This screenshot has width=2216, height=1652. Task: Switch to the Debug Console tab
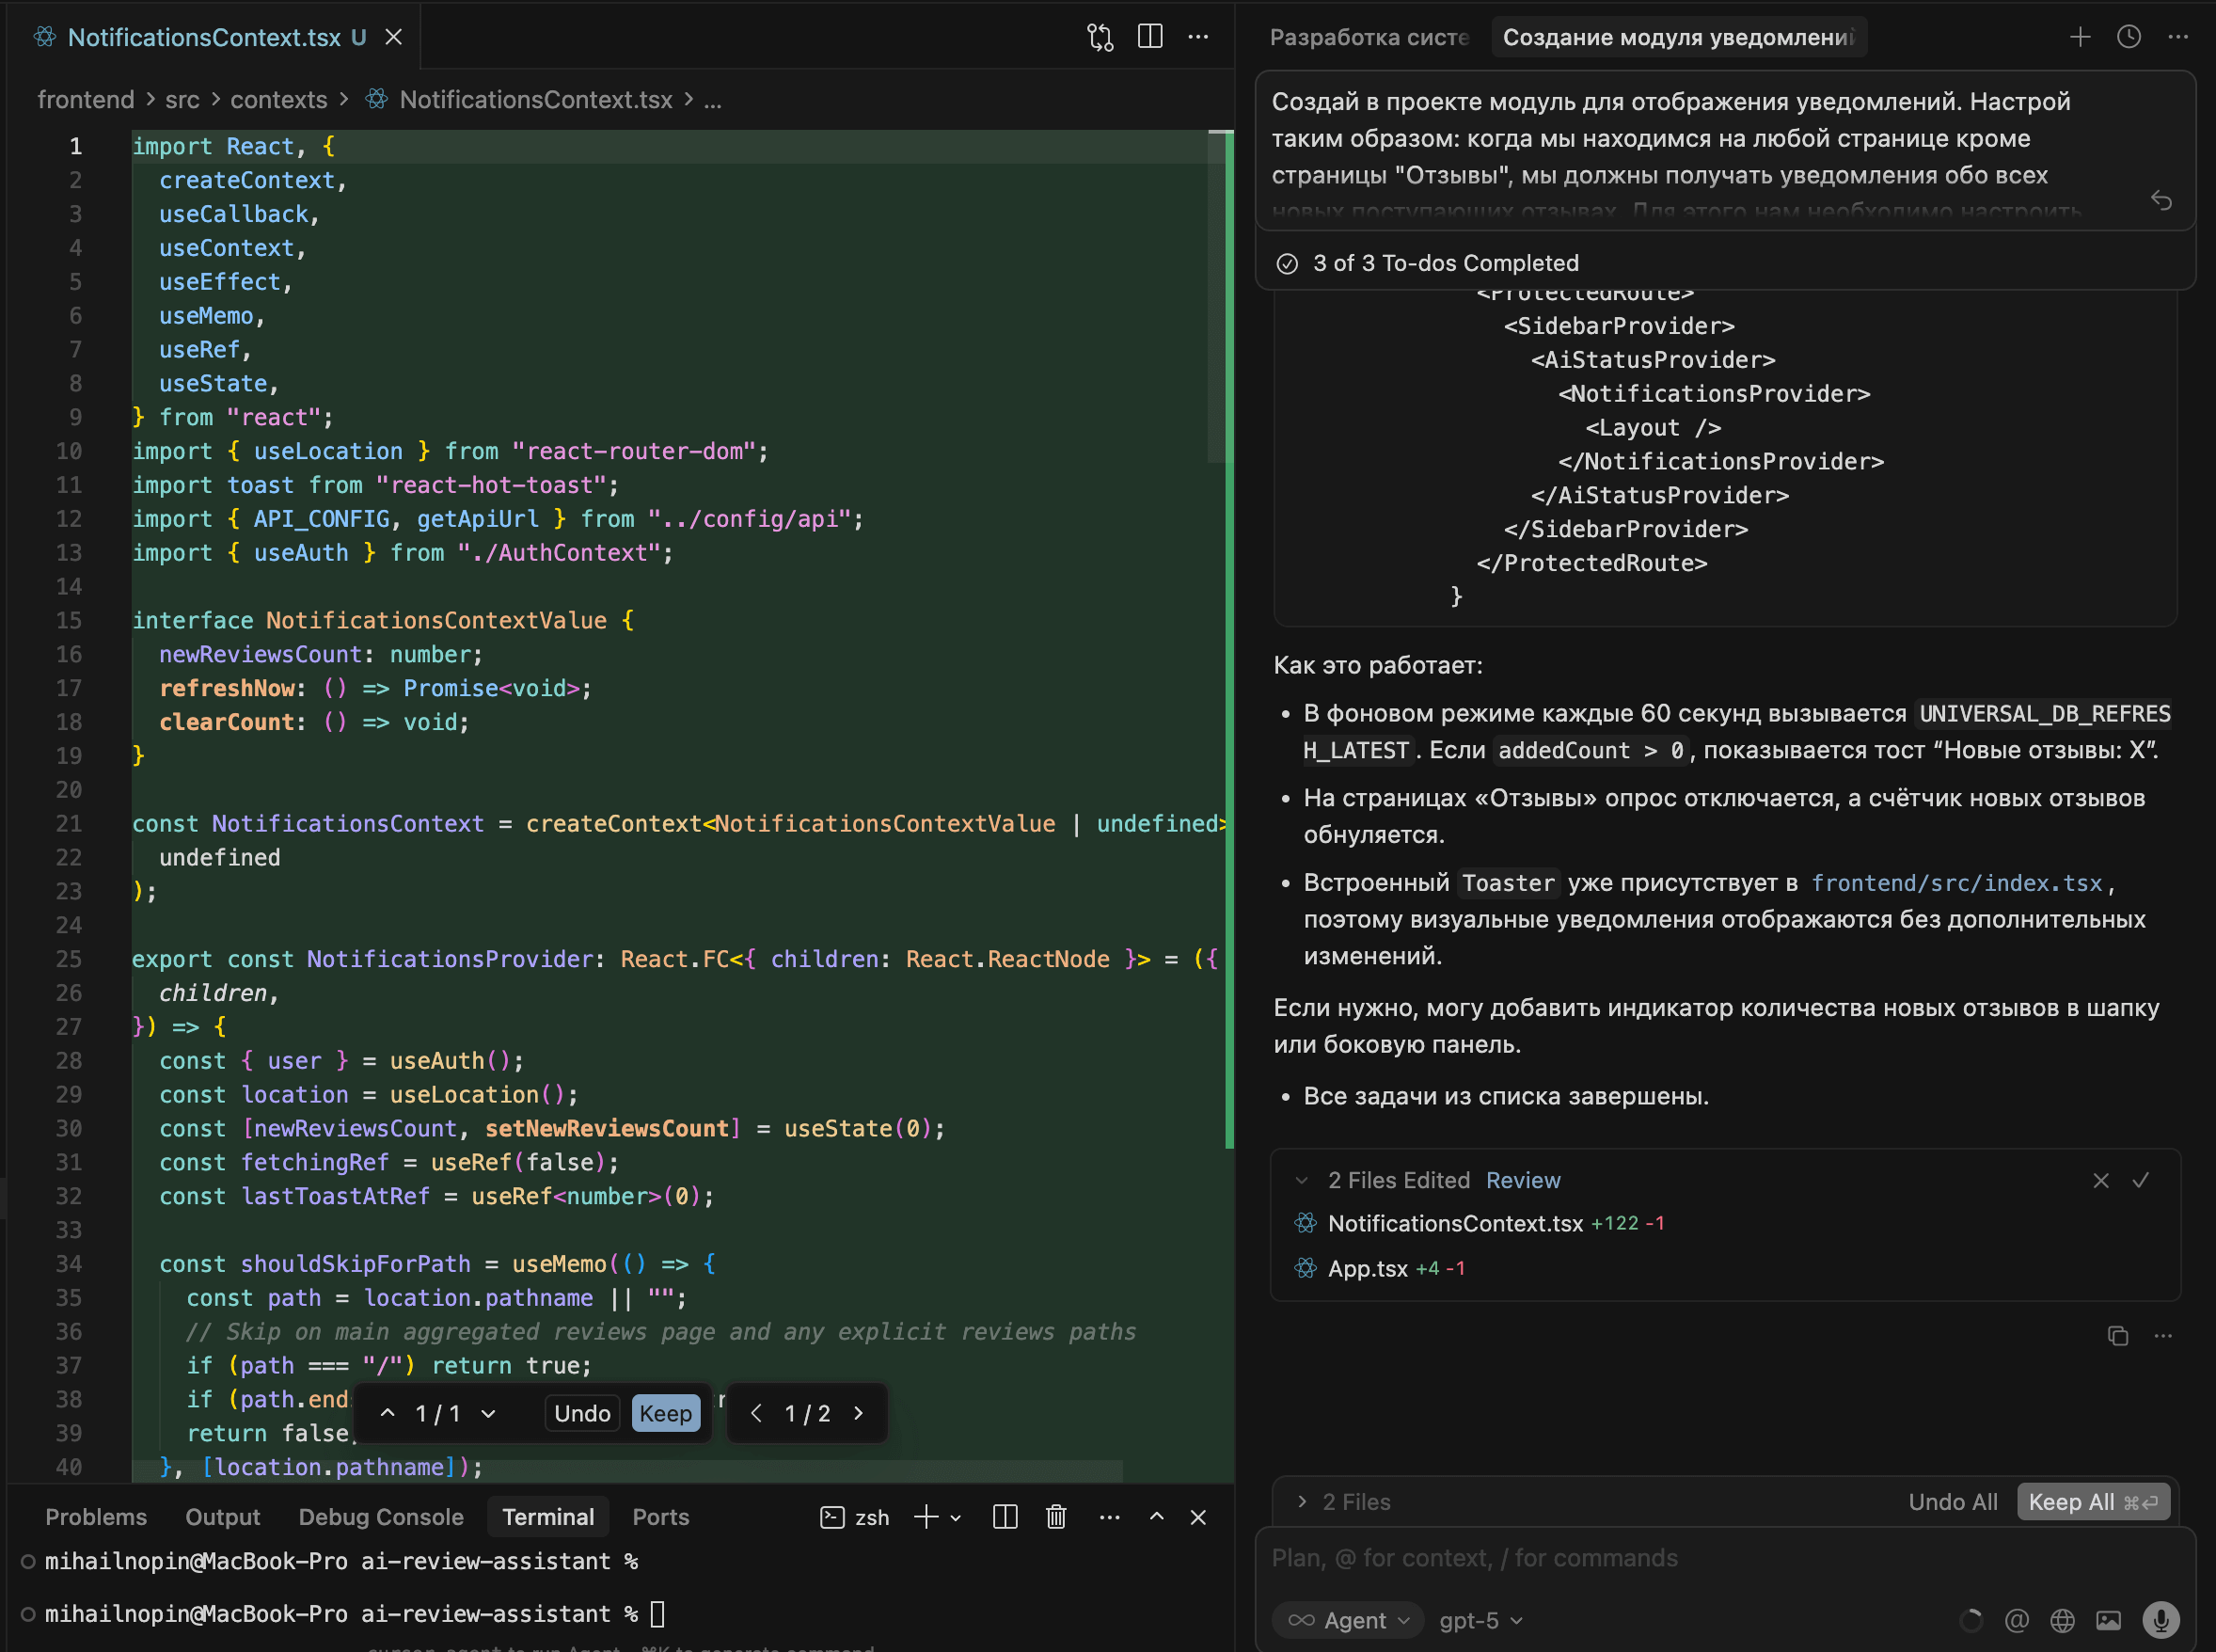click(380, 1517)
